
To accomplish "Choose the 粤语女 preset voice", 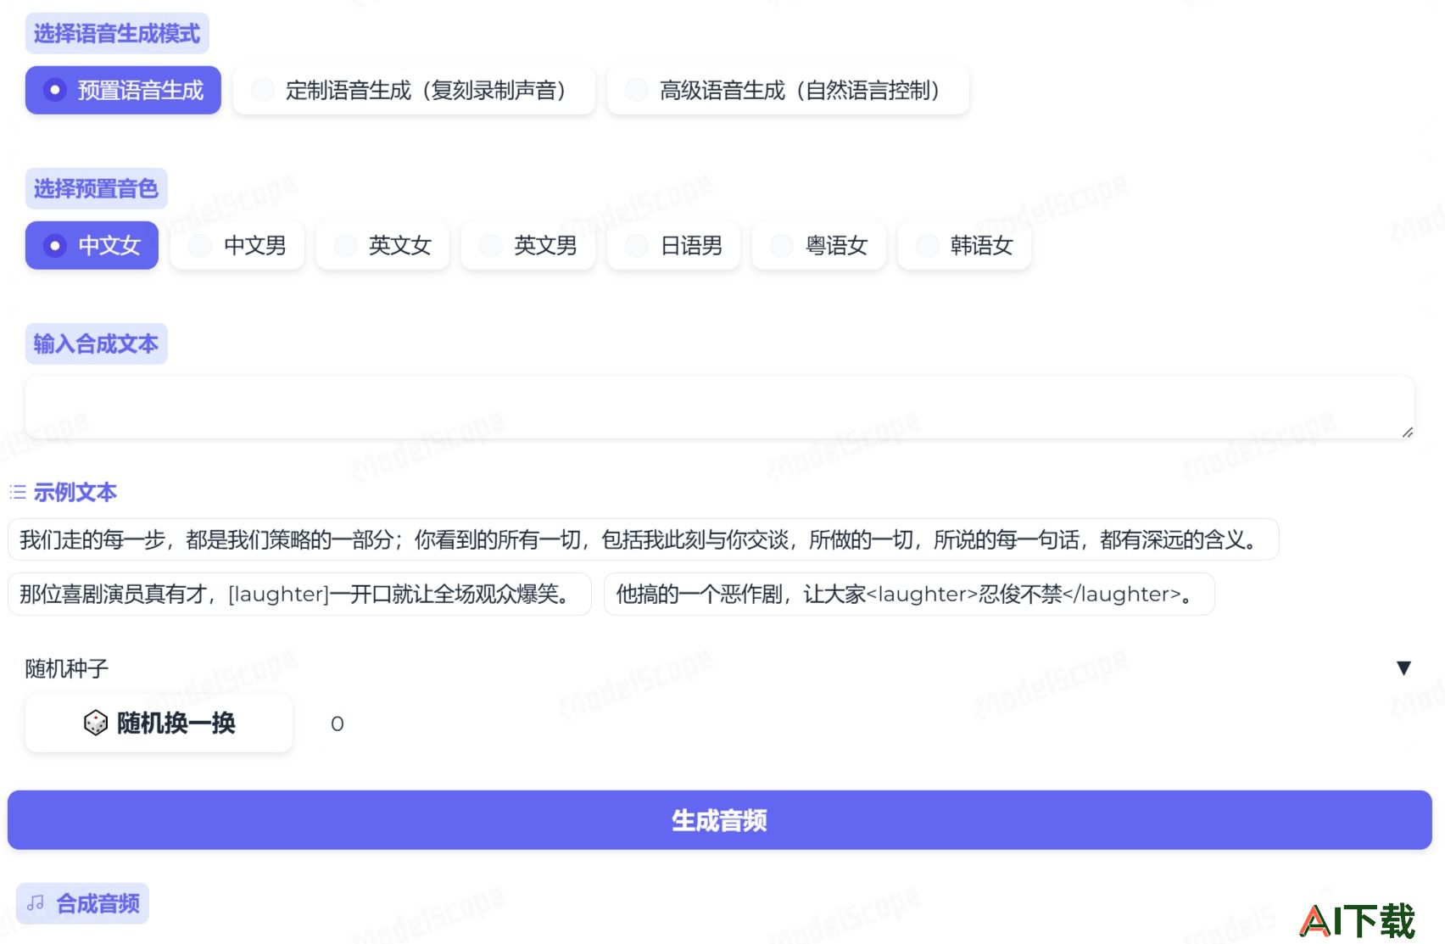I will [819, 246].
